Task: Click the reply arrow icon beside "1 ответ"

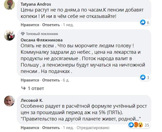Action: (x=23, y=88)
